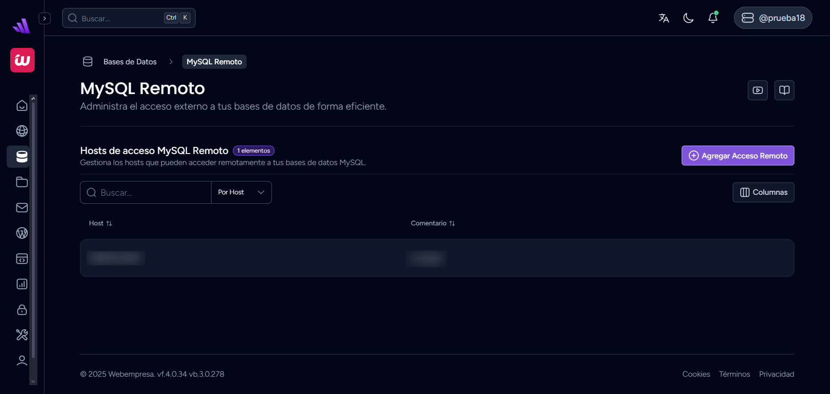Screen dimensions: 830x394
Task: Sort table by Host column
Action: tap(100, 223)
